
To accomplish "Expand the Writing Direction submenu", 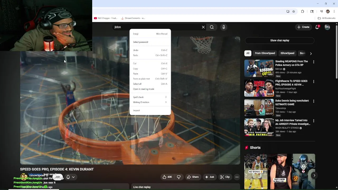I will coord(150,102).
